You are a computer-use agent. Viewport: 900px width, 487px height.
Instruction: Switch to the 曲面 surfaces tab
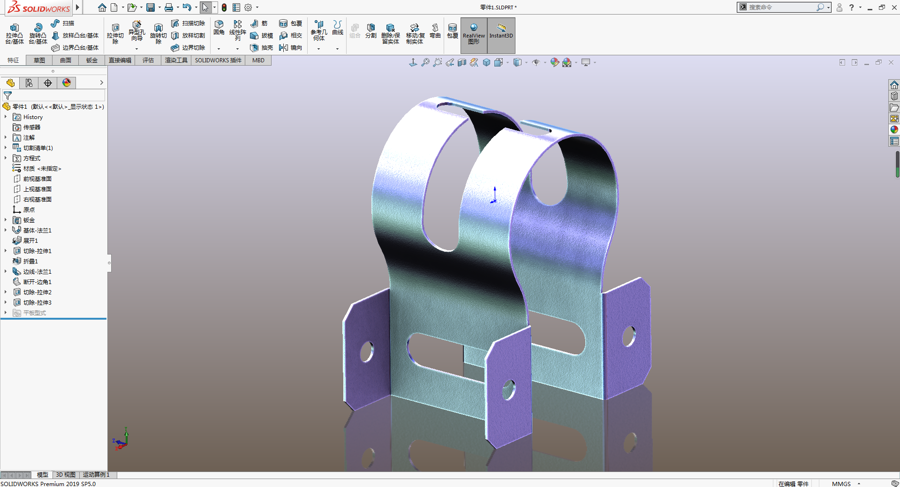66,60
